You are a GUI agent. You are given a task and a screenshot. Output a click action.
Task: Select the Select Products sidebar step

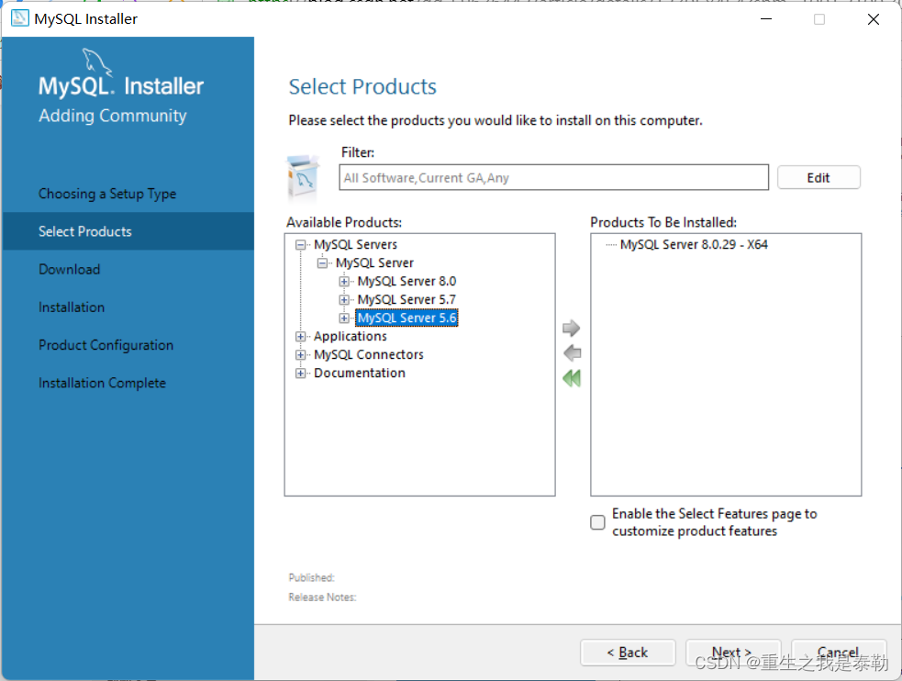(128, 231)
